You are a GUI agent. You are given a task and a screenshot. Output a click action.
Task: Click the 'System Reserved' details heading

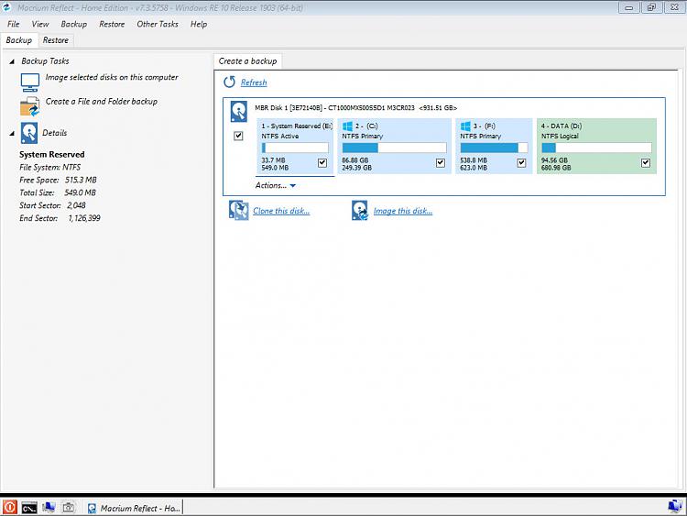[51, 154]
